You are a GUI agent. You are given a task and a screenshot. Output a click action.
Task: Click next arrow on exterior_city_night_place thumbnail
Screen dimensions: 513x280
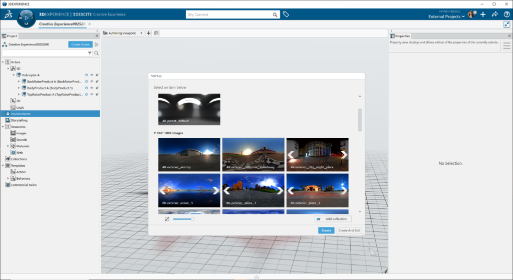tap(344, 154)
